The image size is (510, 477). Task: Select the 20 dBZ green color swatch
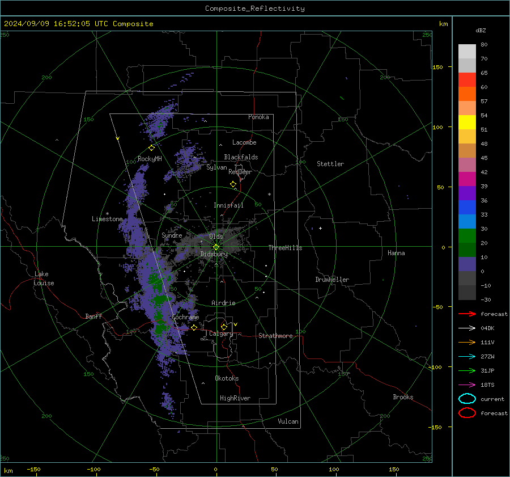467,236
